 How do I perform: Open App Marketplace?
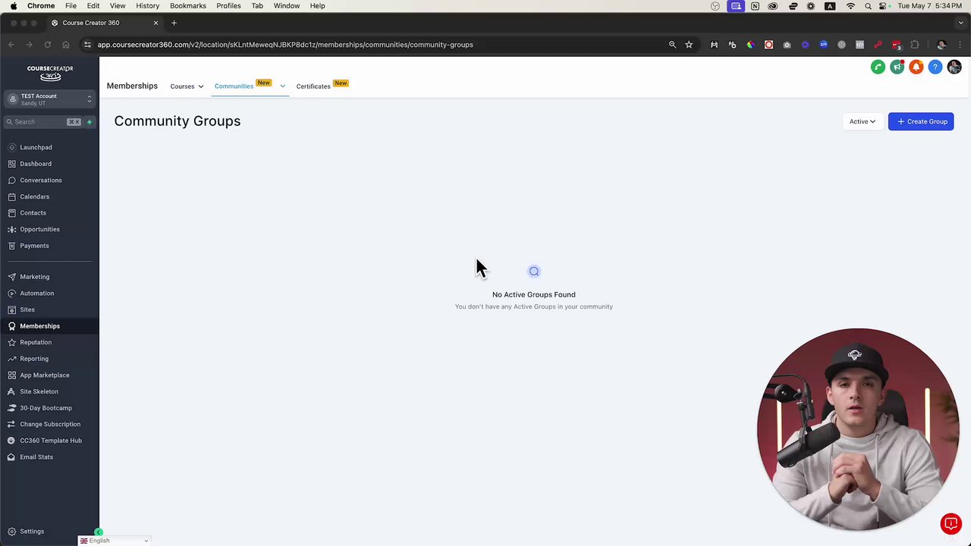click(x=44, y=375)
